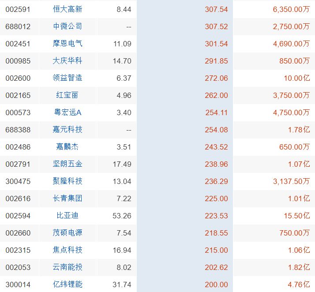The width and height of the screenshot is (315, 292).
Task: Click the price 13.04 for 聚隆科技
Action: (122, 182)
